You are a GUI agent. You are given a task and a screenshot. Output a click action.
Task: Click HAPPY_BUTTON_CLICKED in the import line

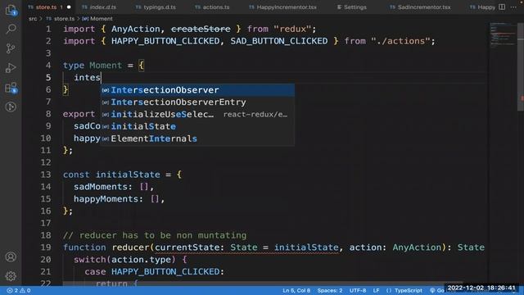[x=165, y=41]
